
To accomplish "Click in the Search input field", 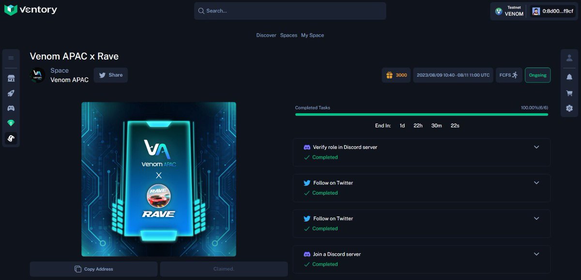I will (290, 11).
